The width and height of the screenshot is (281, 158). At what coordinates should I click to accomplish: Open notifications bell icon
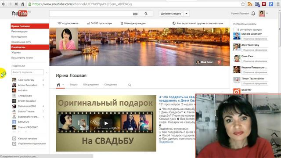point(253,14)
